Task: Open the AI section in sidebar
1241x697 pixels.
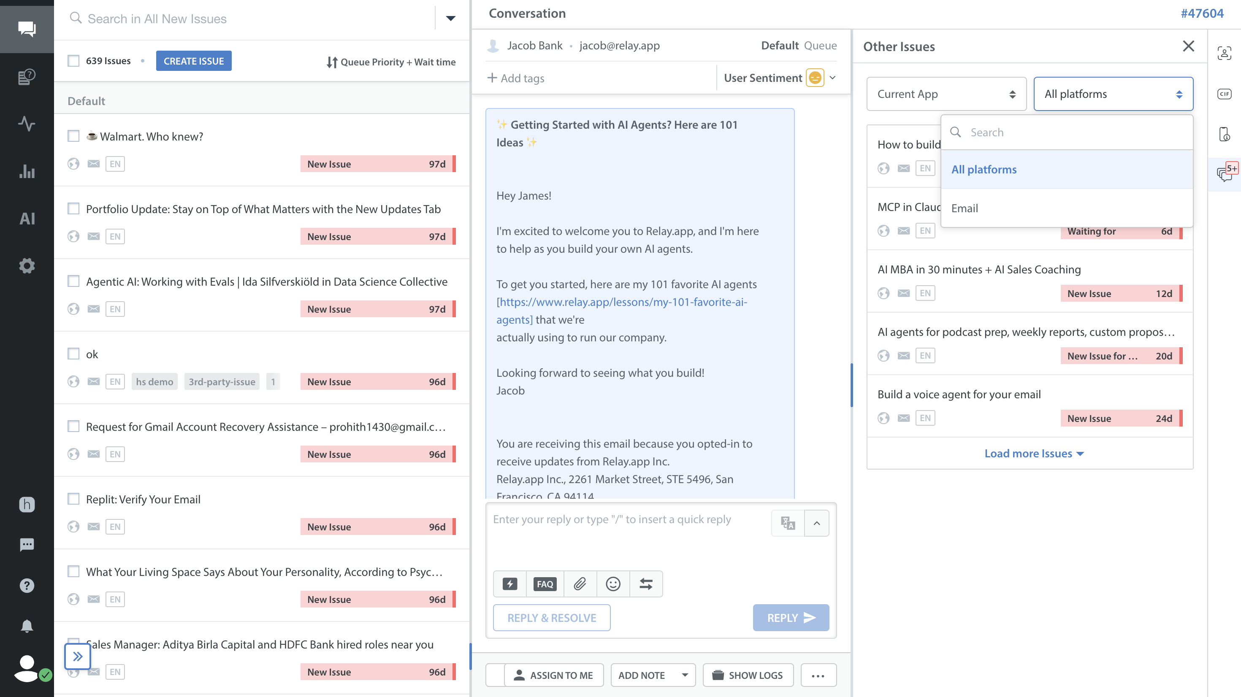Action: tap(27, 218)
